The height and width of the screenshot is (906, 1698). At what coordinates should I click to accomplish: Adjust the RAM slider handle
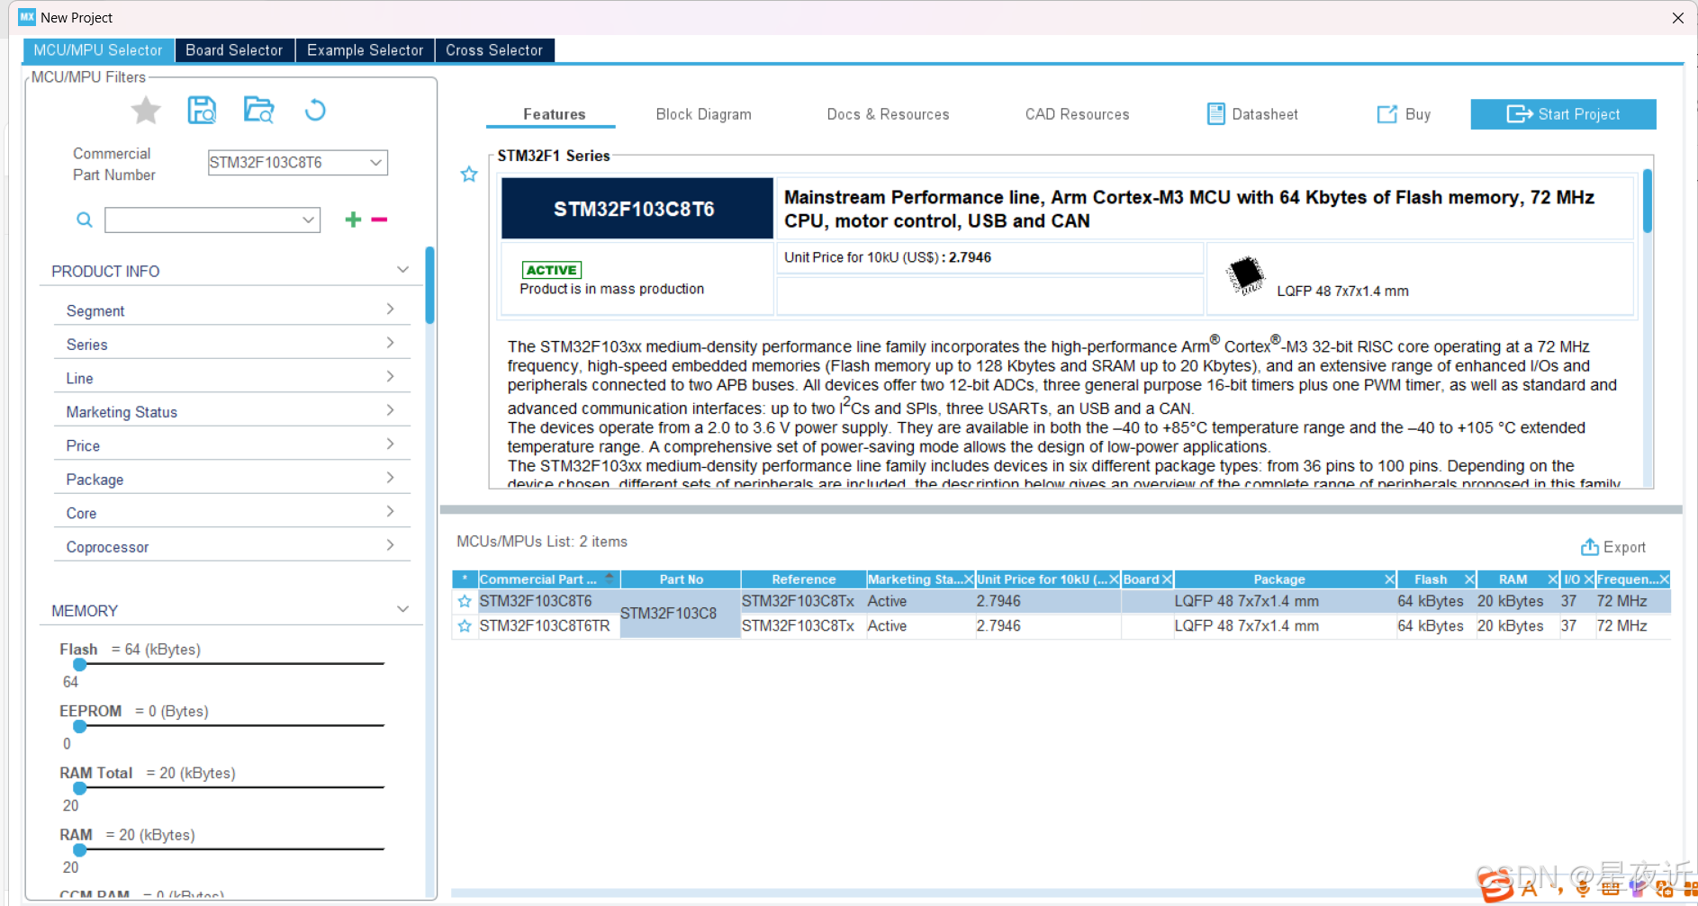point(80,849)
